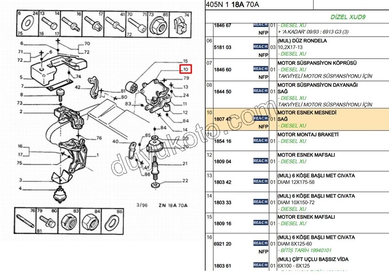Click REACH badge beside part 1803 42
The image size is (389, 275).
click(x=260, y=182)
